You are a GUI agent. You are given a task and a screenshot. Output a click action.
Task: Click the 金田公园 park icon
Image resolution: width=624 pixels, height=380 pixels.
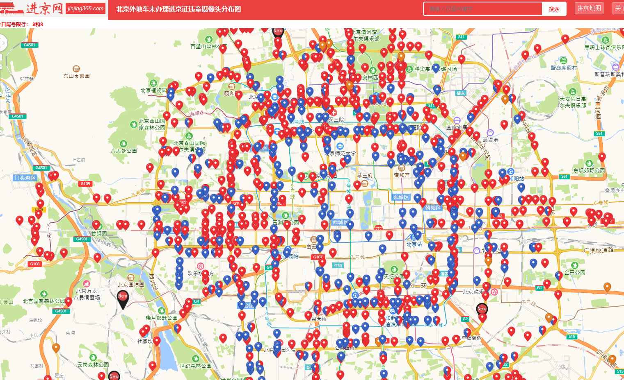[574, 265]
